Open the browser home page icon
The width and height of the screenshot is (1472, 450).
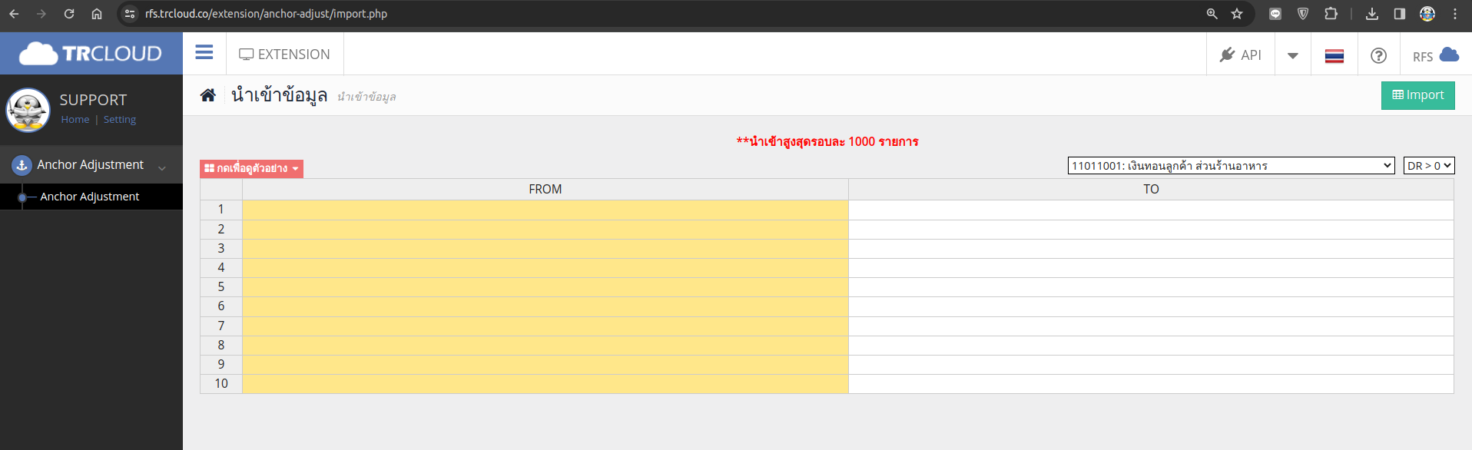coord(97,14)
